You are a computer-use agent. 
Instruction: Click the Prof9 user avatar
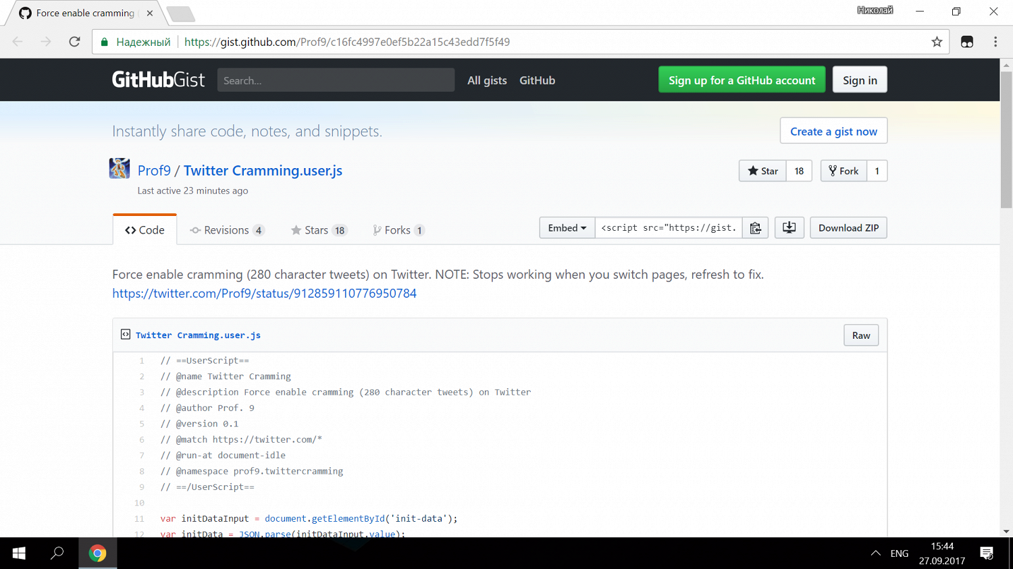pos(120,169)
